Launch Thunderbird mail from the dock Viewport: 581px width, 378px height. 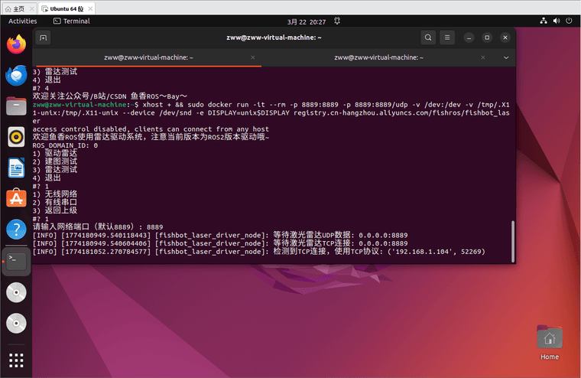[16, 75]
